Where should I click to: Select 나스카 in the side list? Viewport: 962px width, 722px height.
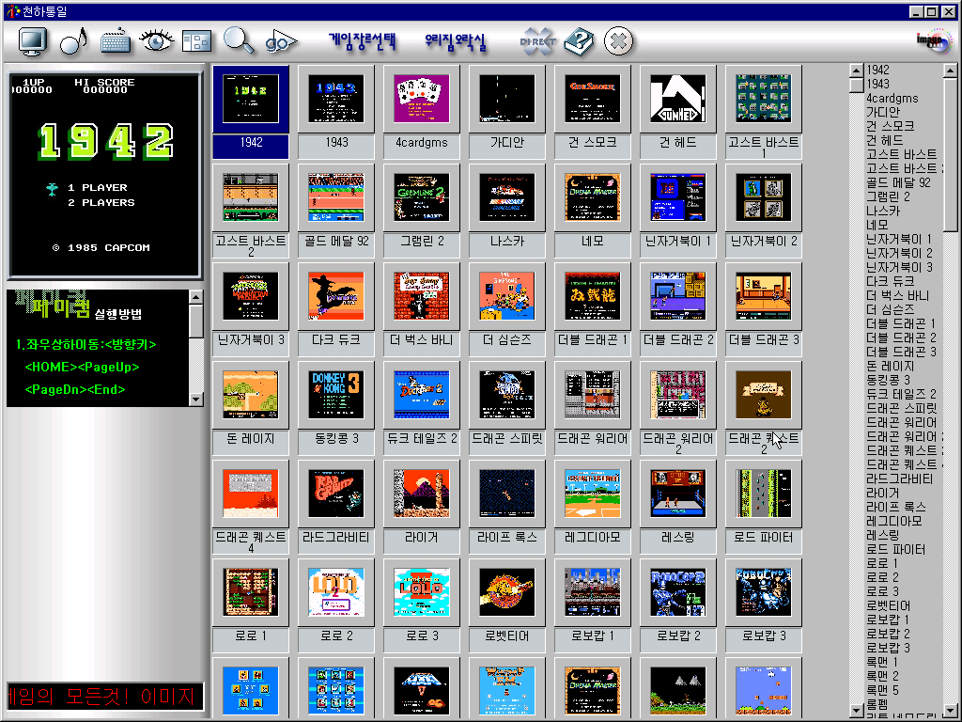click(x=883, y=211)
